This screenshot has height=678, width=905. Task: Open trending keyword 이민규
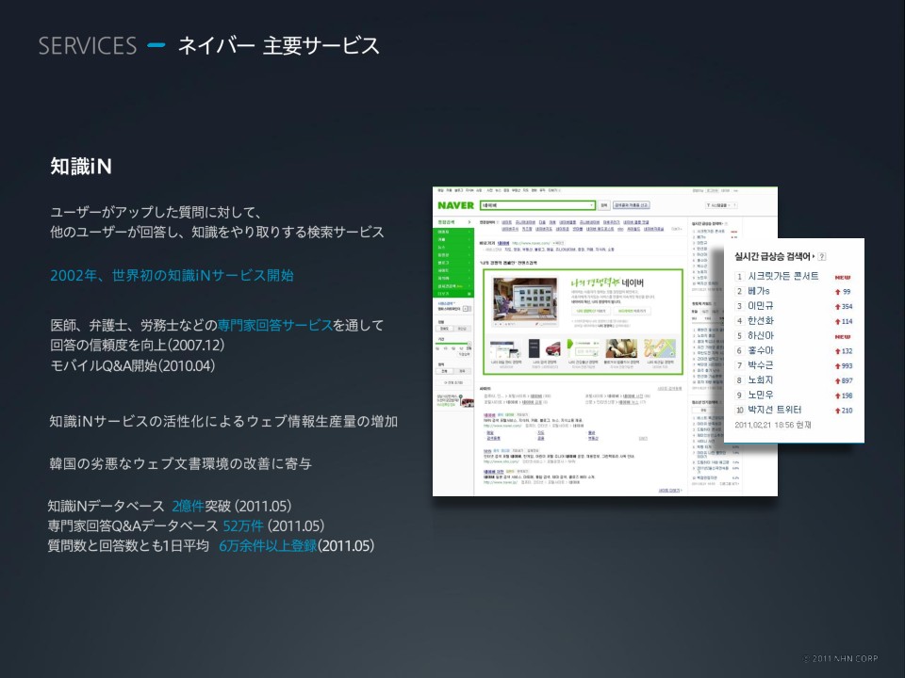pos(760,306)
